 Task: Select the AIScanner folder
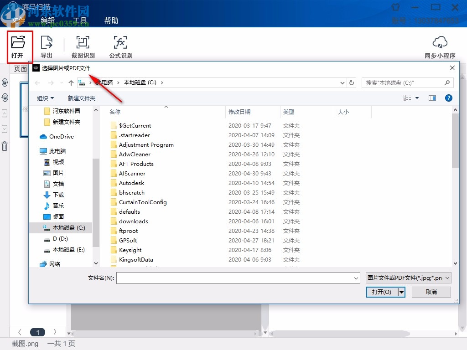click(132, 173)
